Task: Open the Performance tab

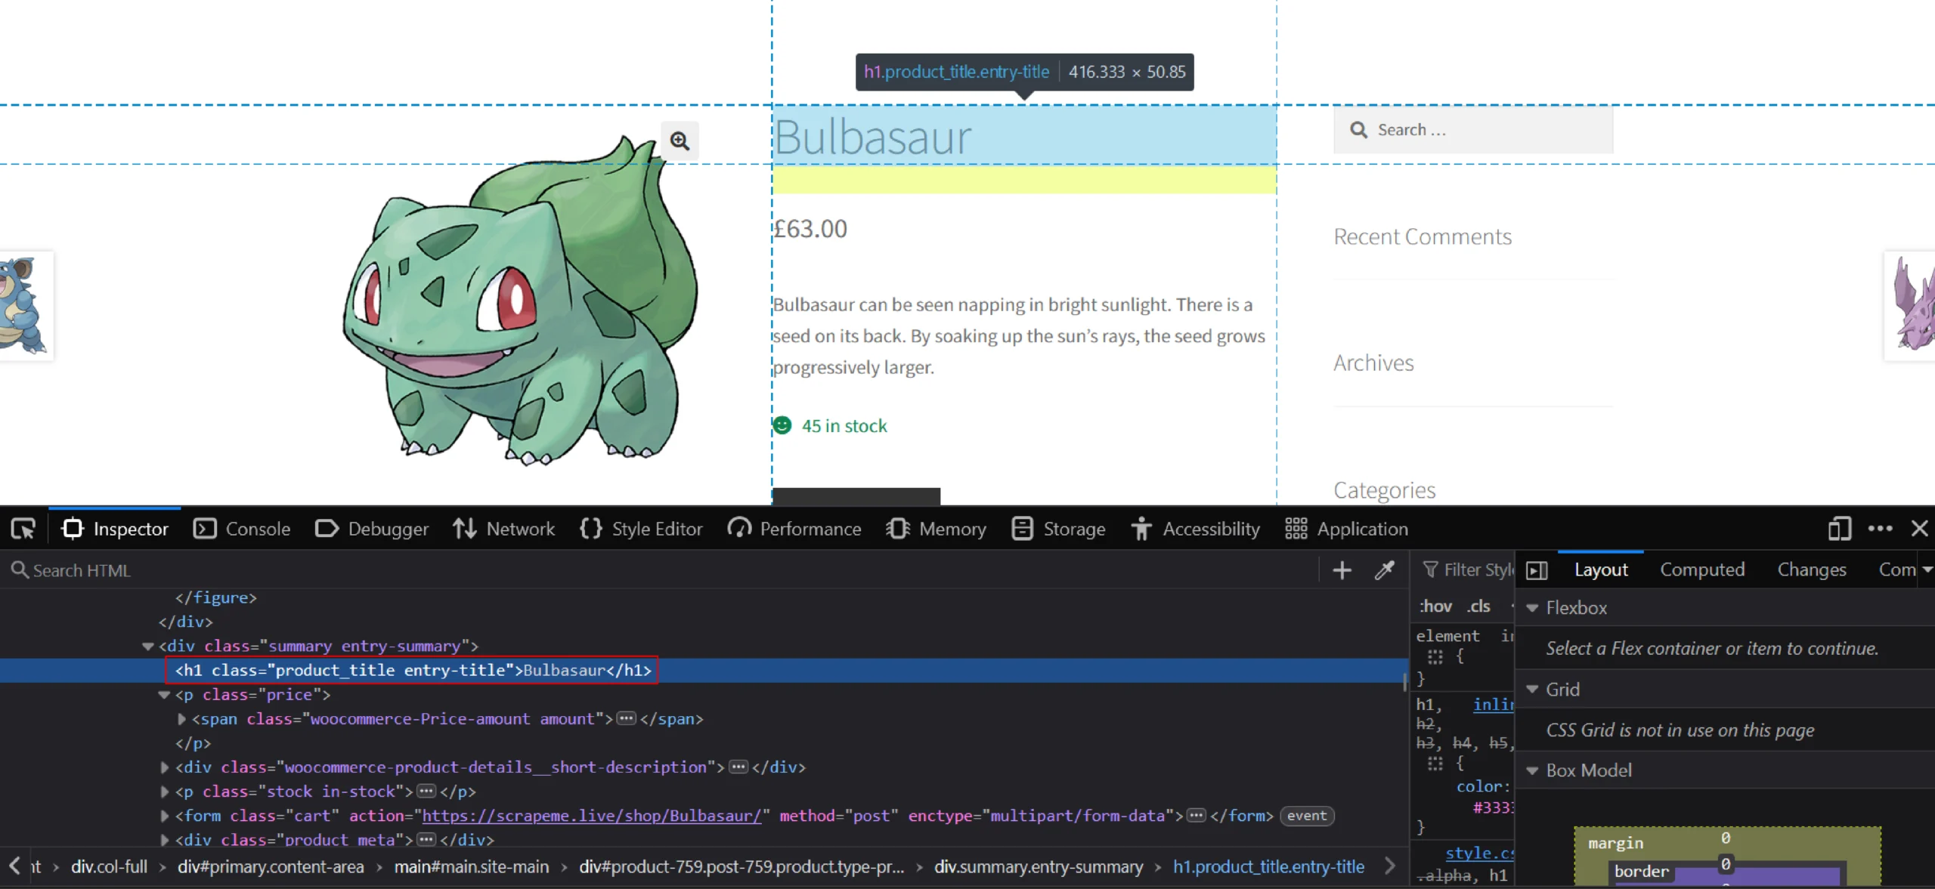Action: (x=794, y=529)
